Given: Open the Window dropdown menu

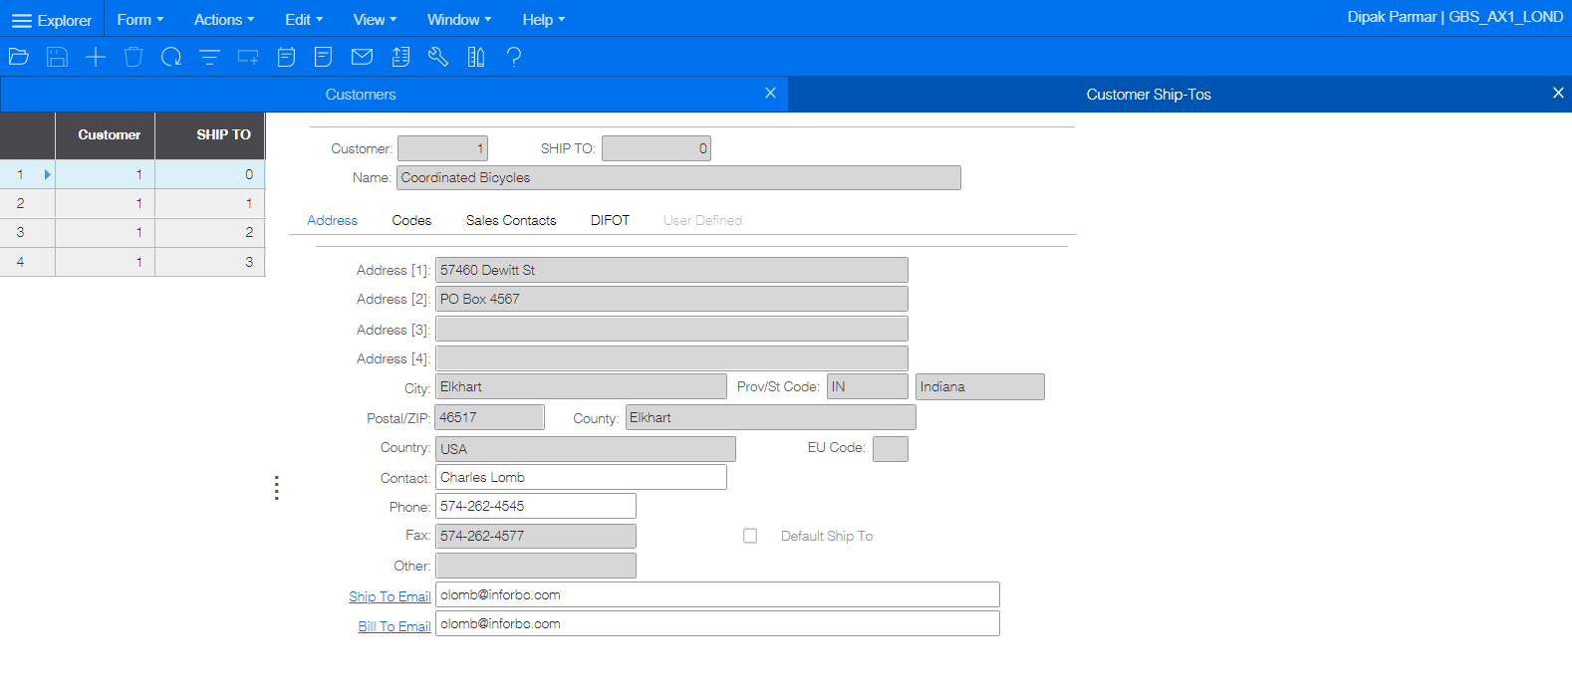Looking at the screenshot, I should [458, 20].
